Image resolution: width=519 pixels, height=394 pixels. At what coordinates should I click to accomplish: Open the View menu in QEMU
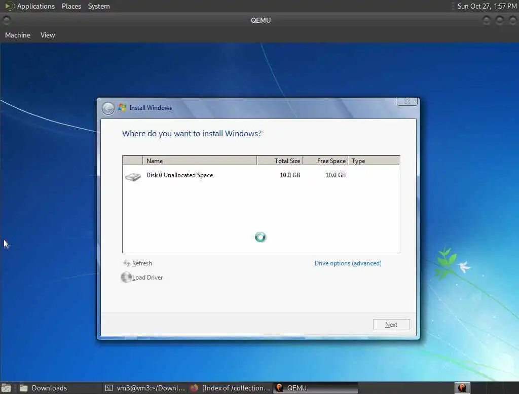pos(48,35)
